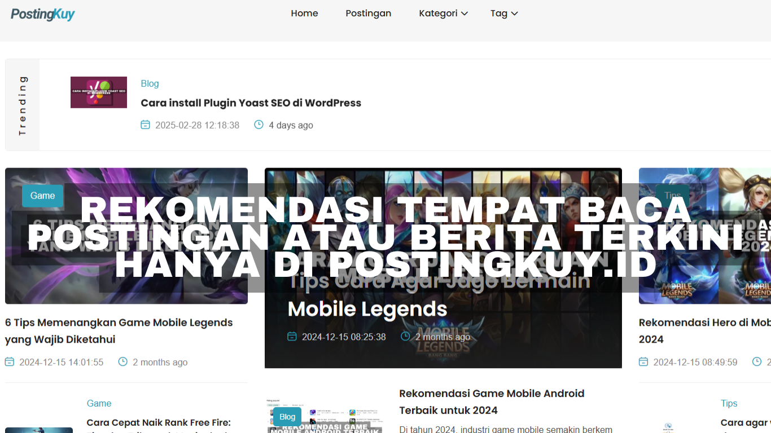Screen dimensions: 771x433
Task: Click the Blog badge on bottom thumbnail
Action: coord(287,417)
